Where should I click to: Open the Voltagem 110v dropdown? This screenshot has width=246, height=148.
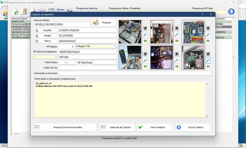tap(114, 46)
